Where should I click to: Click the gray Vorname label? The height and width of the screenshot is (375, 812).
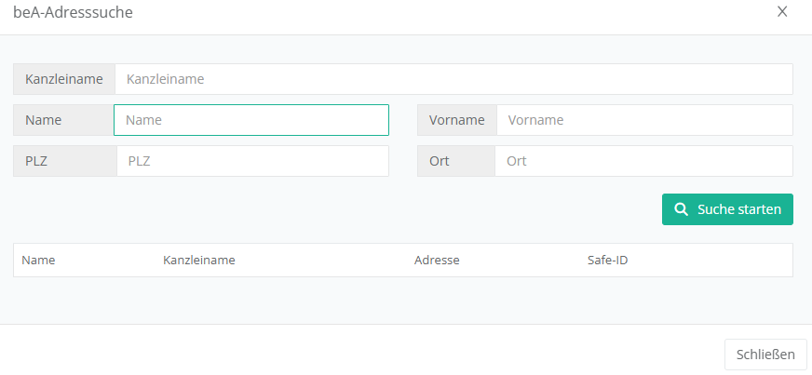tap(456, 120)
